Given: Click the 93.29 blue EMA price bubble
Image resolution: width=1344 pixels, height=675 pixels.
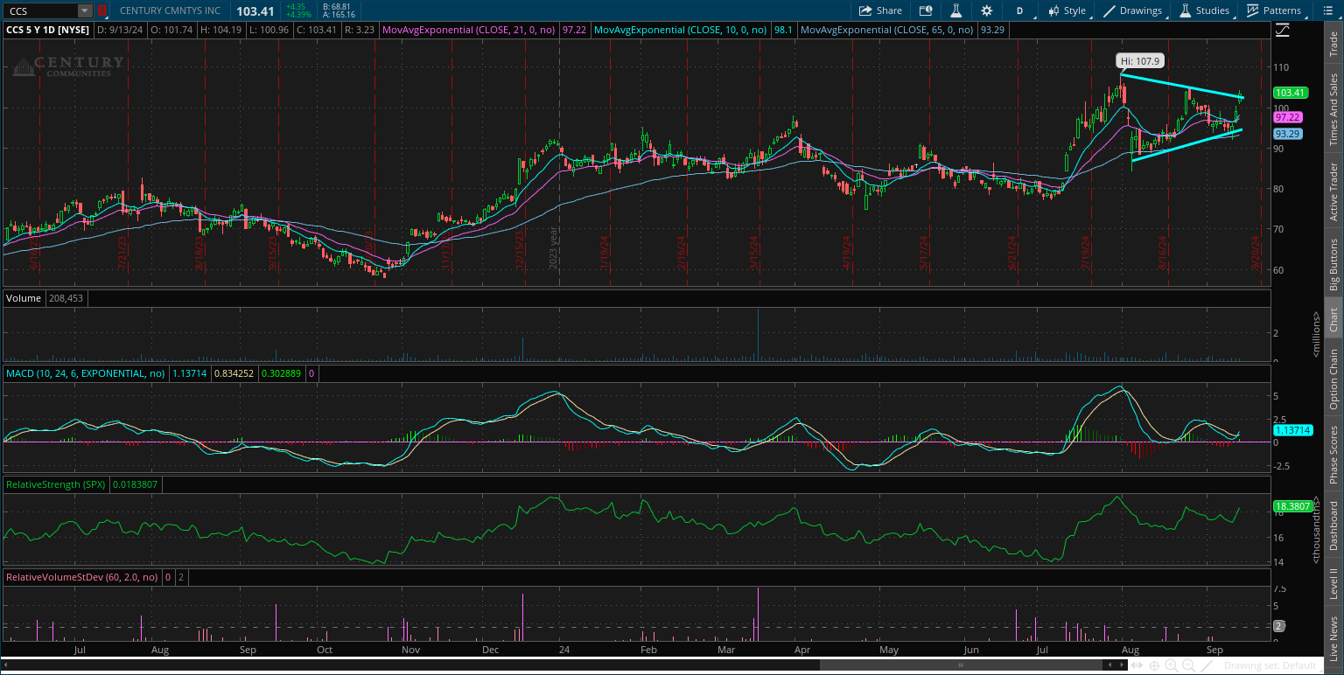Looking at the screenshot, I should tap(1287, 134).
